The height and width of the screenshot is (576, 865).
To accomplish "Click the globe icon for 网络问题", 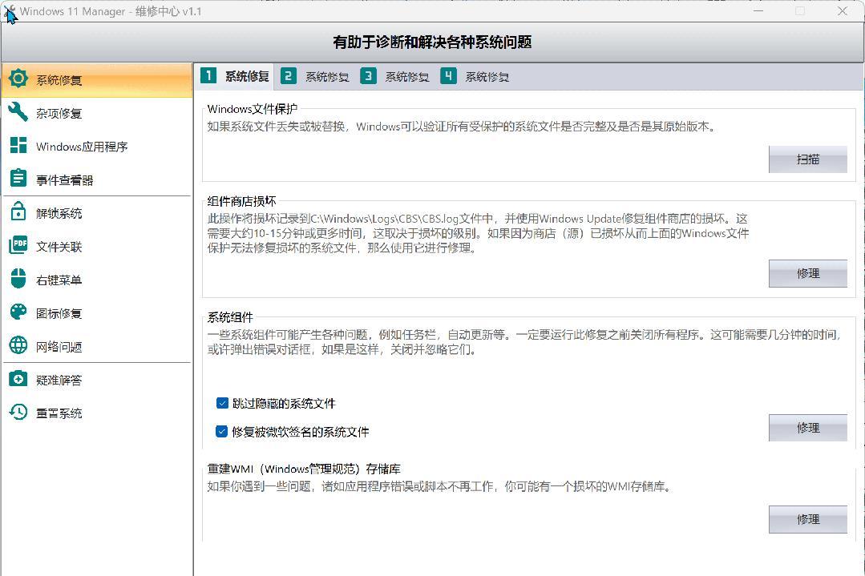I will click(x=18, y=345).
